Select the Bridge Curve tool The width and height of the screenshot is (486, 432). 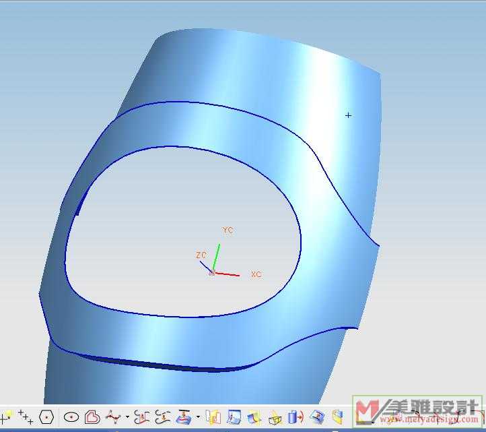[x=162, y=417]
